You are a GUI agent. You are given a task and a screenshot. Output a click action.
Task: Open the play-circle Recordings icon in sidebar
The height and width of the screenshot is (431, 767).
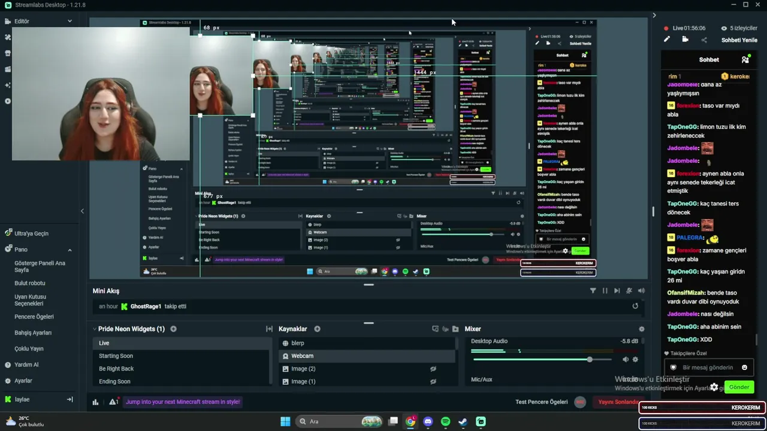(x=8, y=101)
